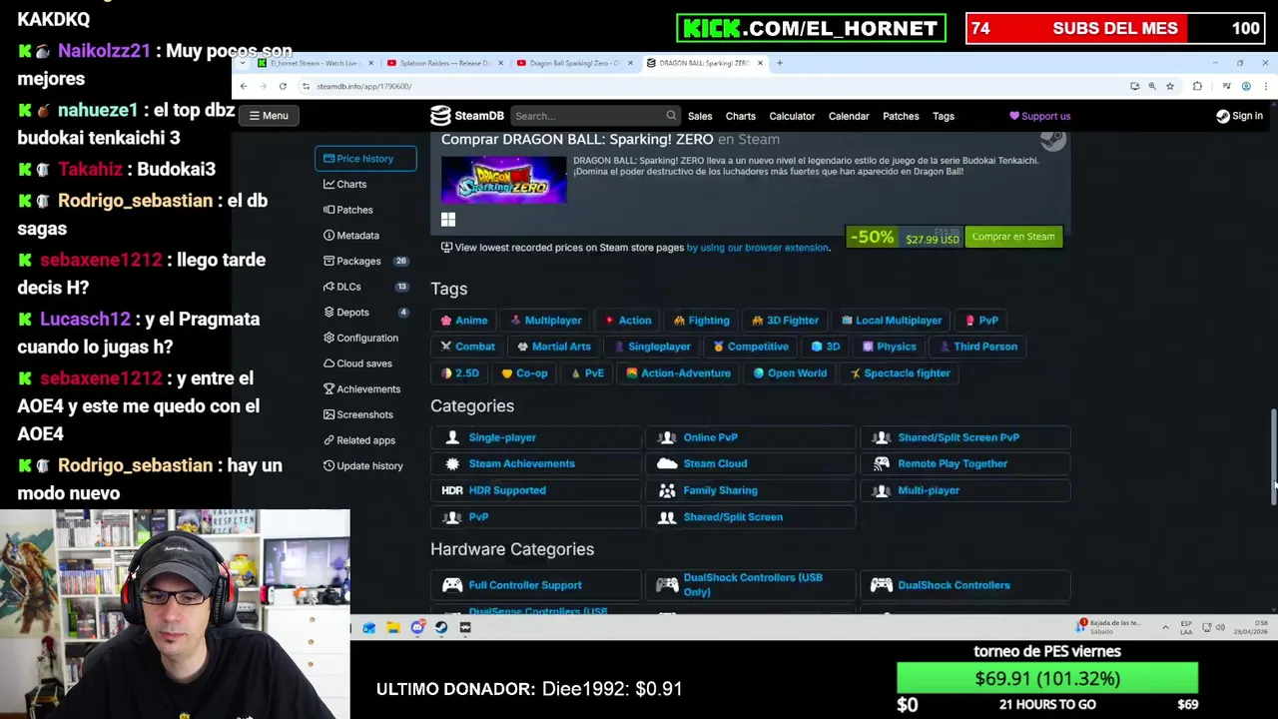The image size is (1278, 719).
Task: Open the Tags menu item
Action: click(x=944, y=116)
